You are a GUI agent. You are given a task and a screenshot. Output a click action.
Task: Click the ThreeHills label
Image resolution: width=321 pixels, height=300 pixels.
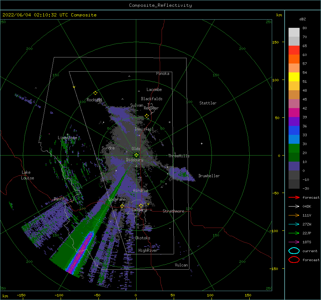pyautogui.click(x=179, y=156)
